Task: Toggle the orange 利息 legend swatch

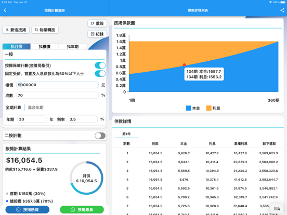Action: tap(209, 108)
